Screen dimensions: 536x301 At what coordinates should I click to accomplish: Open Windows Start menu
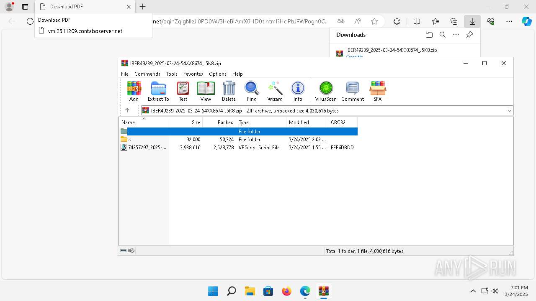(x=213, y=291)
